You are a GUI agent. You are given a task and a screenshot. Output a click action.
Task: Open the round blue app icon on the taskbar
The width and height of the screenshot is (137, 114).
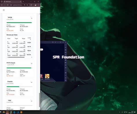coord(14,112)
